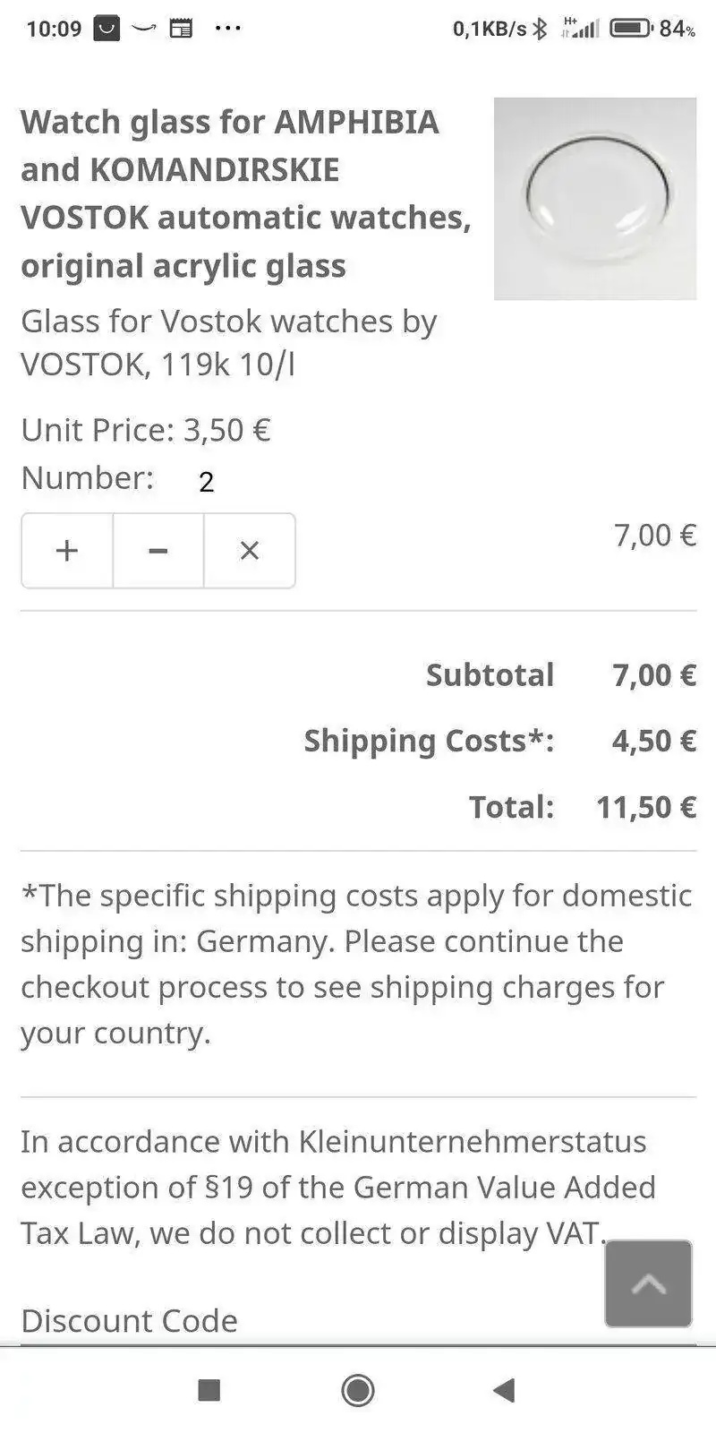Tap the Discount Code field label
The width and height of the screenshot is (716, 1433).
[130, 1321]
